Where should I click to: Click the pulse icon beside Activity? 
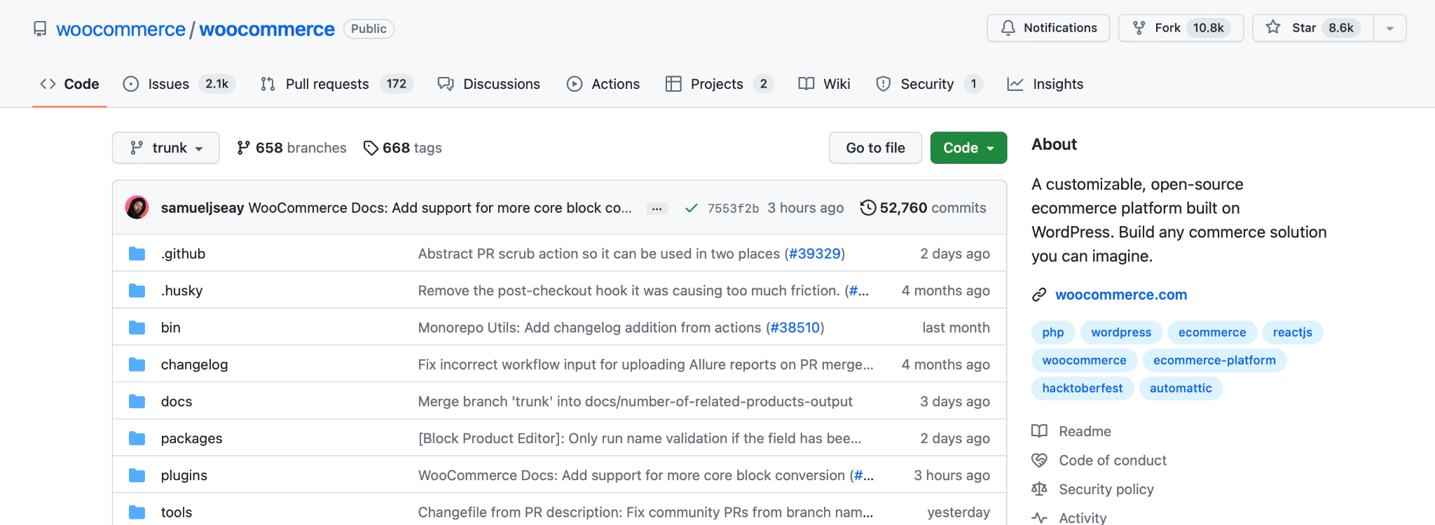click(1040, 518)
